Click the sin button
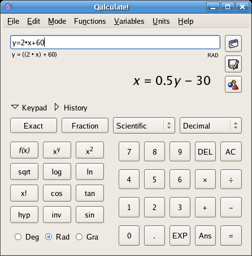 tap(90, 215)
